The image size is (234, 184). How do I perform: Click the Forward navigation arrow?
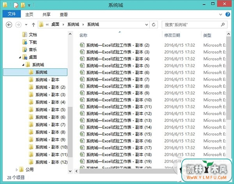[x=18, y=25]
